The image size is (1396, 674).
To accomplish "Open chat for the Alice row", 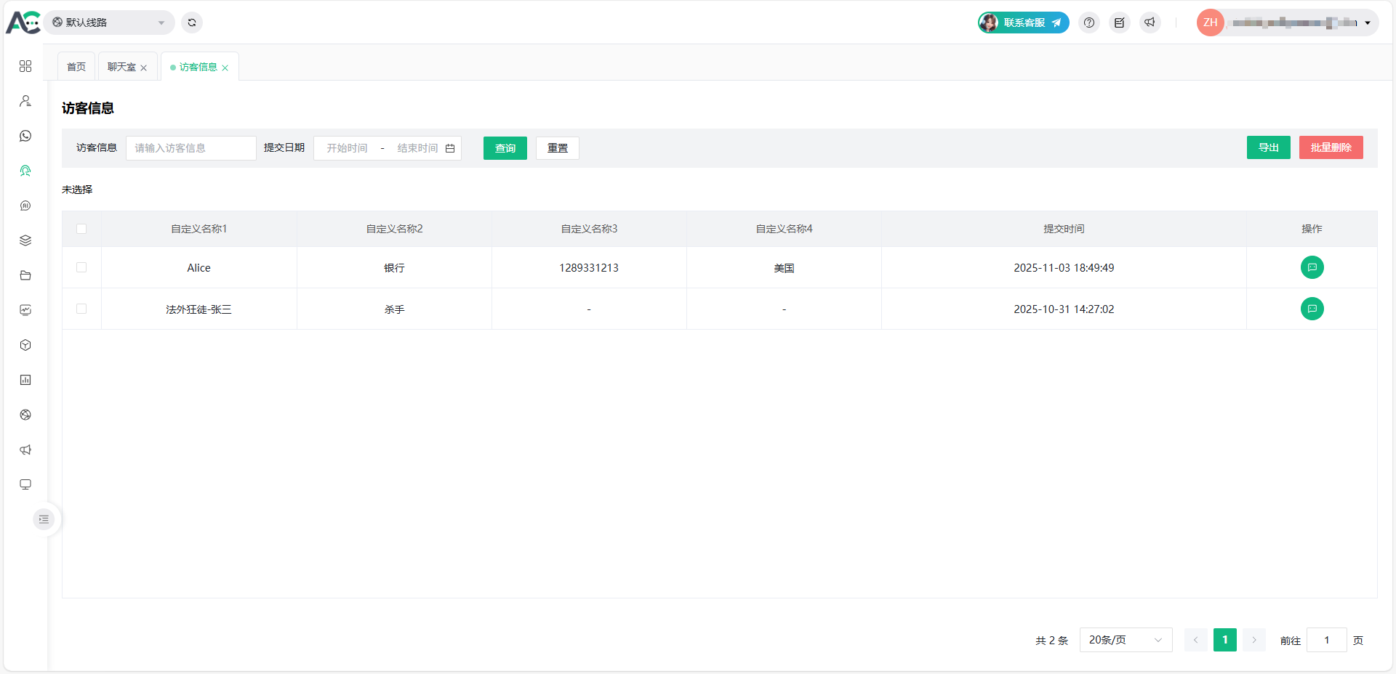I will click(x=1312, y=267).
